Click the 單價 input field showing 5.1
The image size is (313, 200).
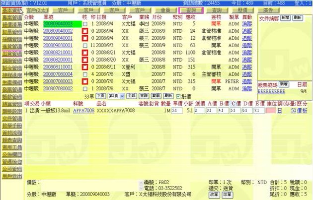(x=177, y=111)
